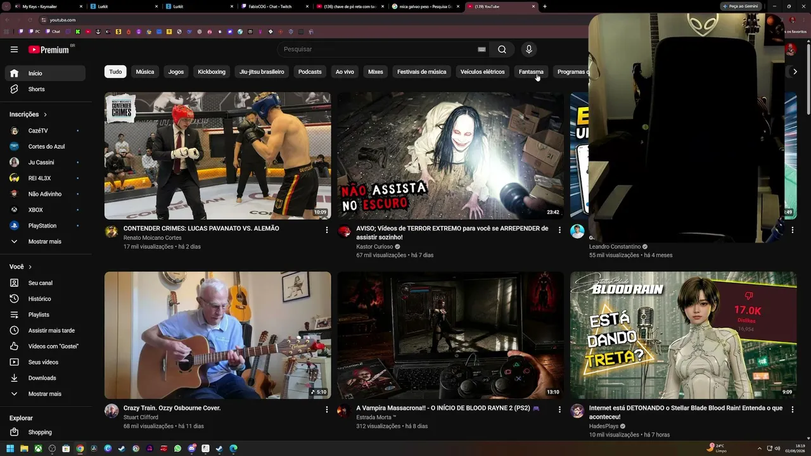Image resolution: width=811 pixels, height=456 pixels.
Task: Open the Não Adivinho channel
Action: point(45,194)
